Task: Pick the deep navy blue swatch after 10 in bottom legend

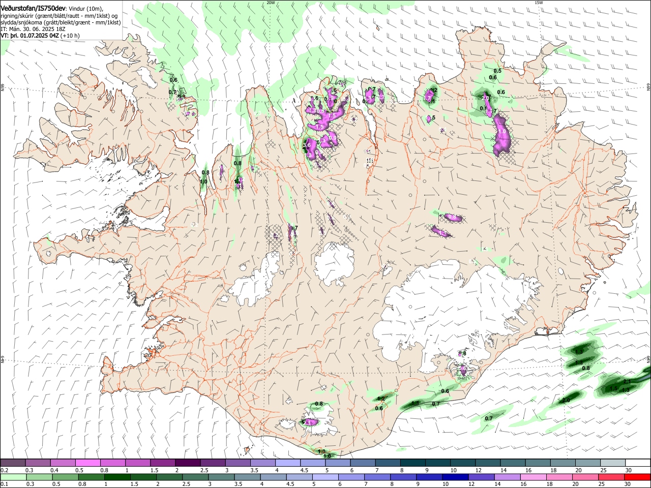Action: click(454, 477)
